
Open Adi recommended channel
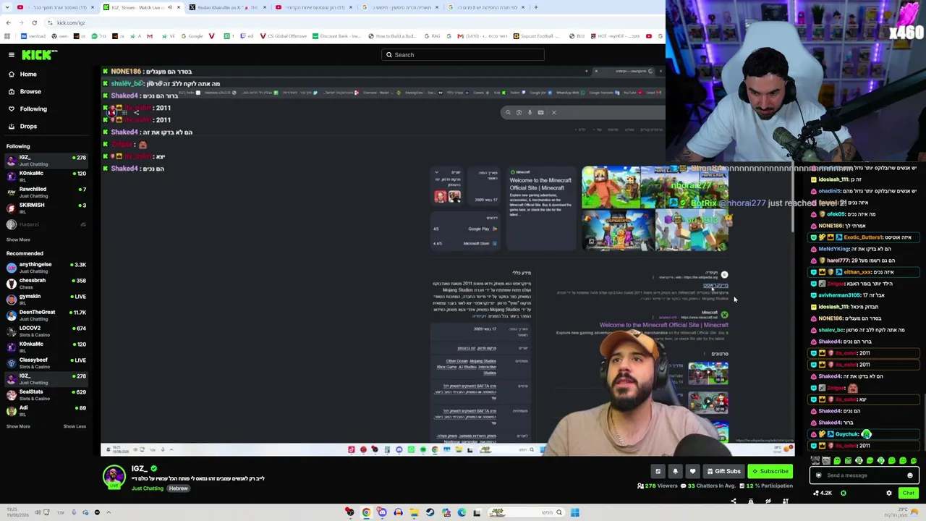pos(46,411)
